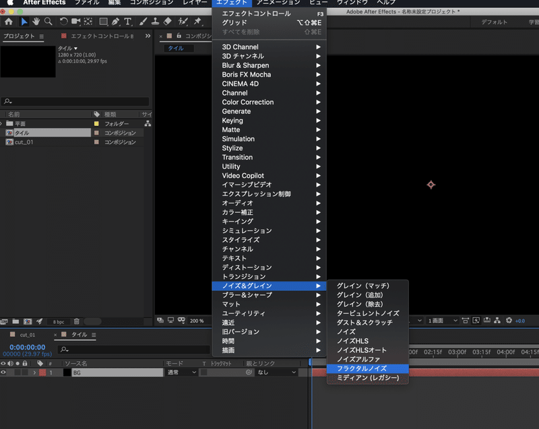Click the fast previews icon in viewer footer

pyautogui.click(x=476, y=321)
